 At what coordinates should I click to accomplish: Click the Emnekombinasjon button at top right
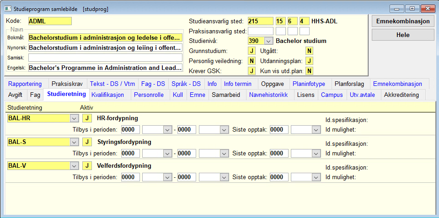click(403, 21)
